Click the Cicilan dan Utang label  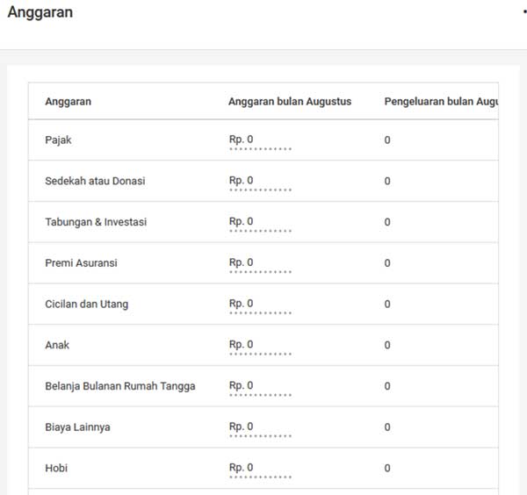pos(86,305)
